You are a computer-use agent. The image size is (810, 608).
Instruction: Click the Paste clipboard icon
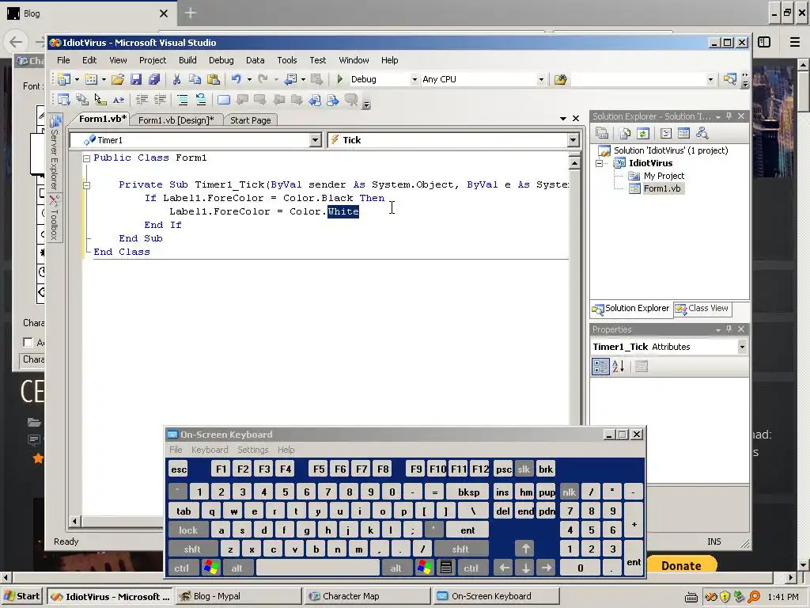tap(213, 79)
